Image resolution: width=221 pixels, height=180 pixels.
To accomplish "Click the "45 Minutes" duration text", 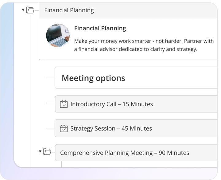I will click(137, 128).
